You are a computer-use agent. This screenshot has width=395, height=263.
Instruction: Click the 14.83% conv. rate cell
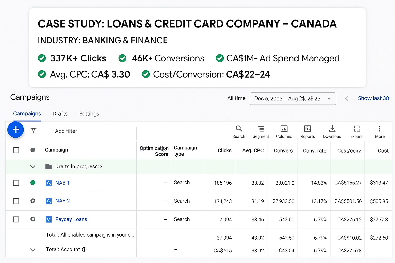(x=319, y=183)
